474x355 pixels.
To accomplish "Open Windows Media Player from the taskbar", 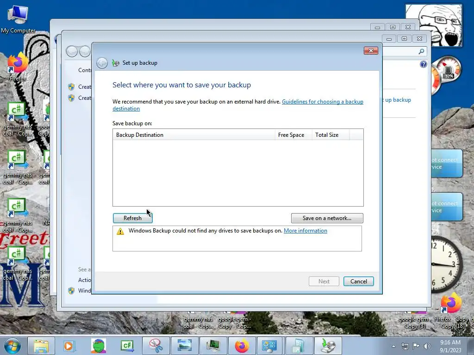I will pyautogui.click(x=69, y=346).
